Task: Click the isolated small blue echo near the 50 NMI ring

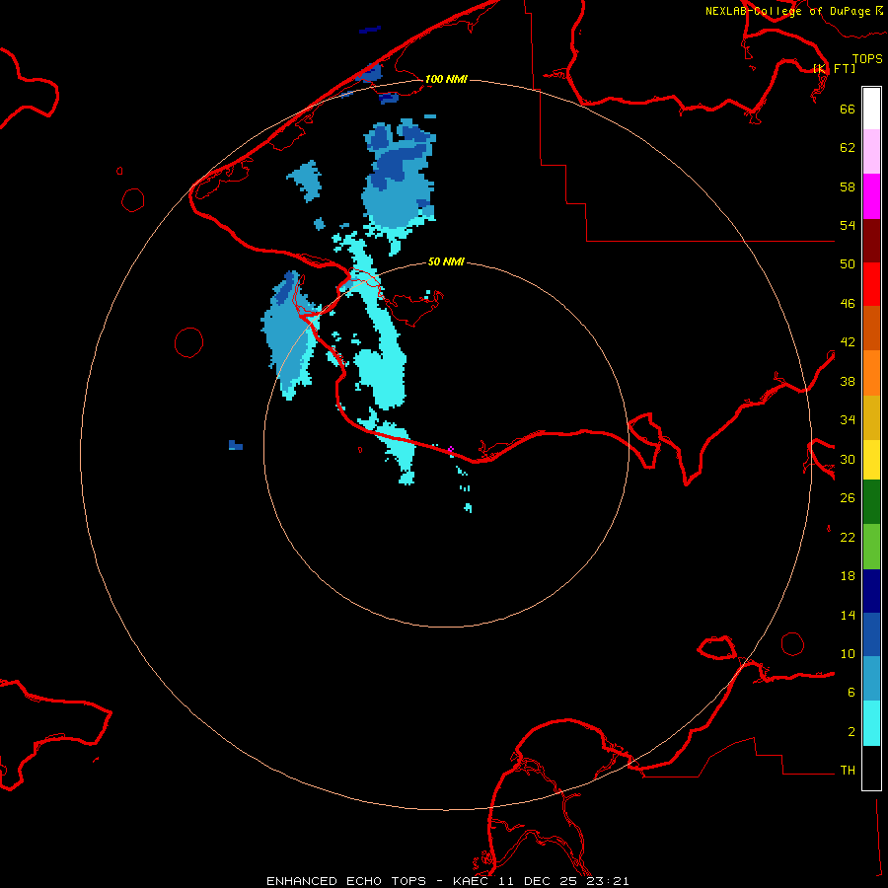Action: pos(236,445)
